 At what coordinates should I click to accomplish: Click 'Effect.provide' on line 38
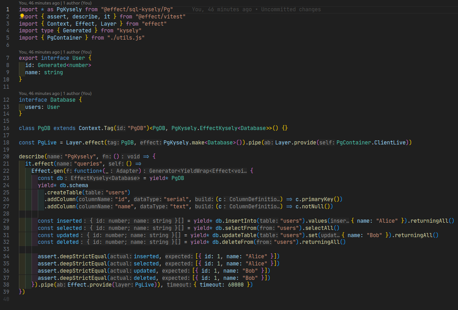click(x=90, y=285)
